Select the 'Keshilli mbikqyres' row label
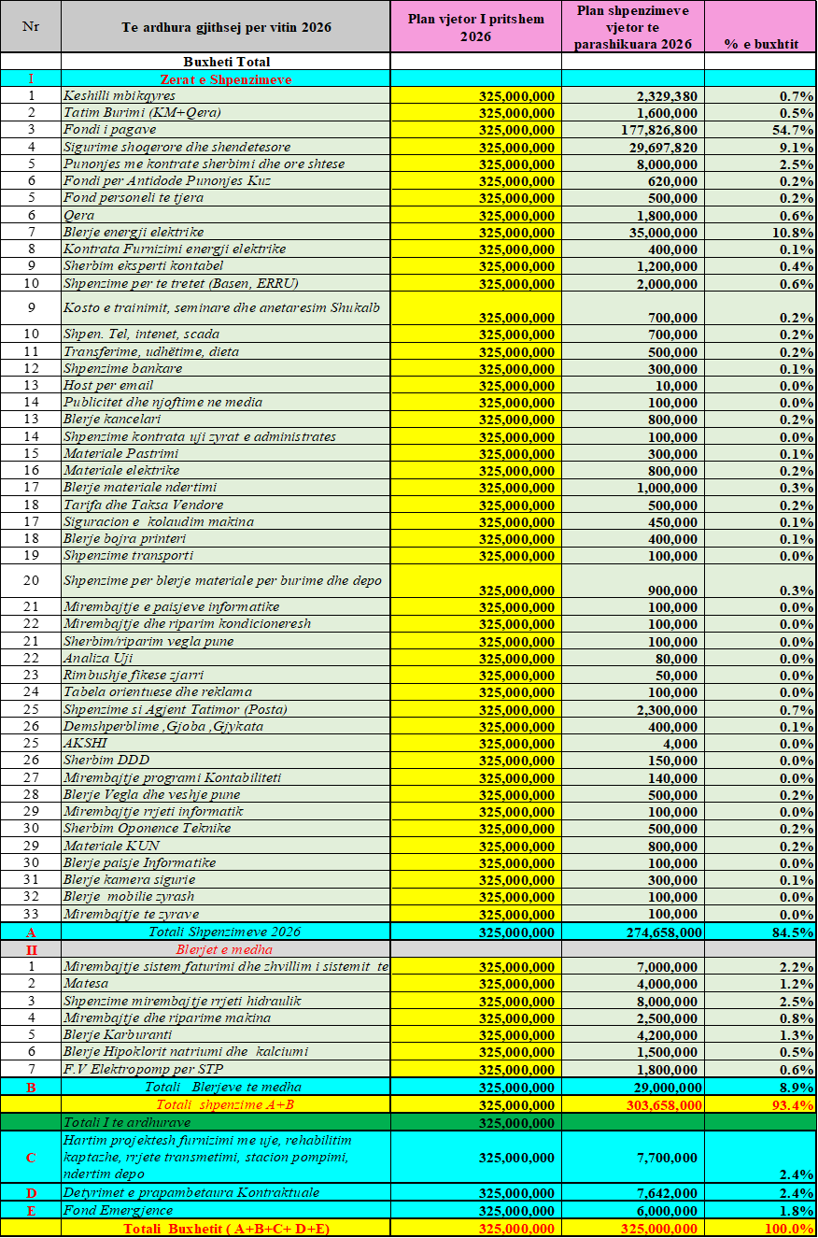818x1238 pixels. tap(120, 95)
